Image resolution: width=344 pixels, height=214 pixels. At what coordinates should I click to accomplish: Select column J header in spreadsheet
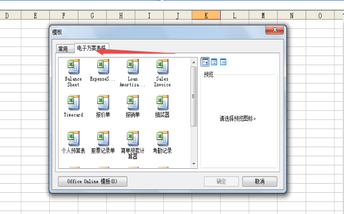(x=178, y=15)
